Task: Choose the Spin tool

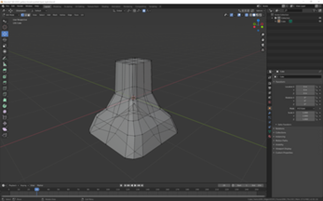Action: pyautogui.click(x=5, y=106)
